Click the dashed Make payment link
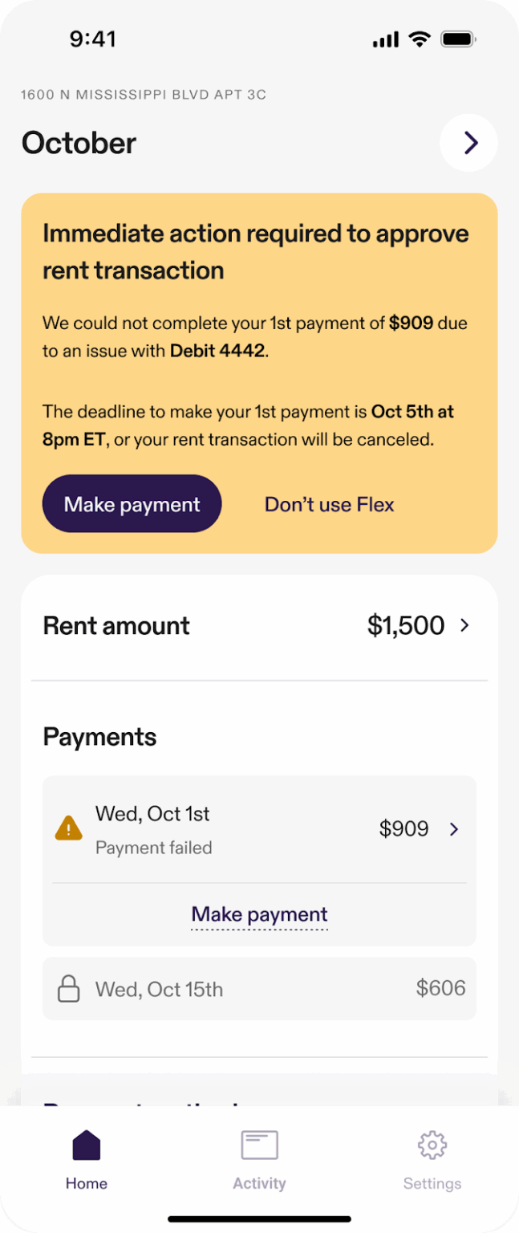This screenshot has height=1233, width=519. 258,914
